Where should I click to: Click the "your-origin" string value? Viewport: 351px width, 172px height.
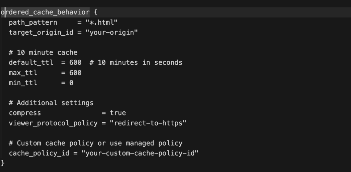point(113,33)
